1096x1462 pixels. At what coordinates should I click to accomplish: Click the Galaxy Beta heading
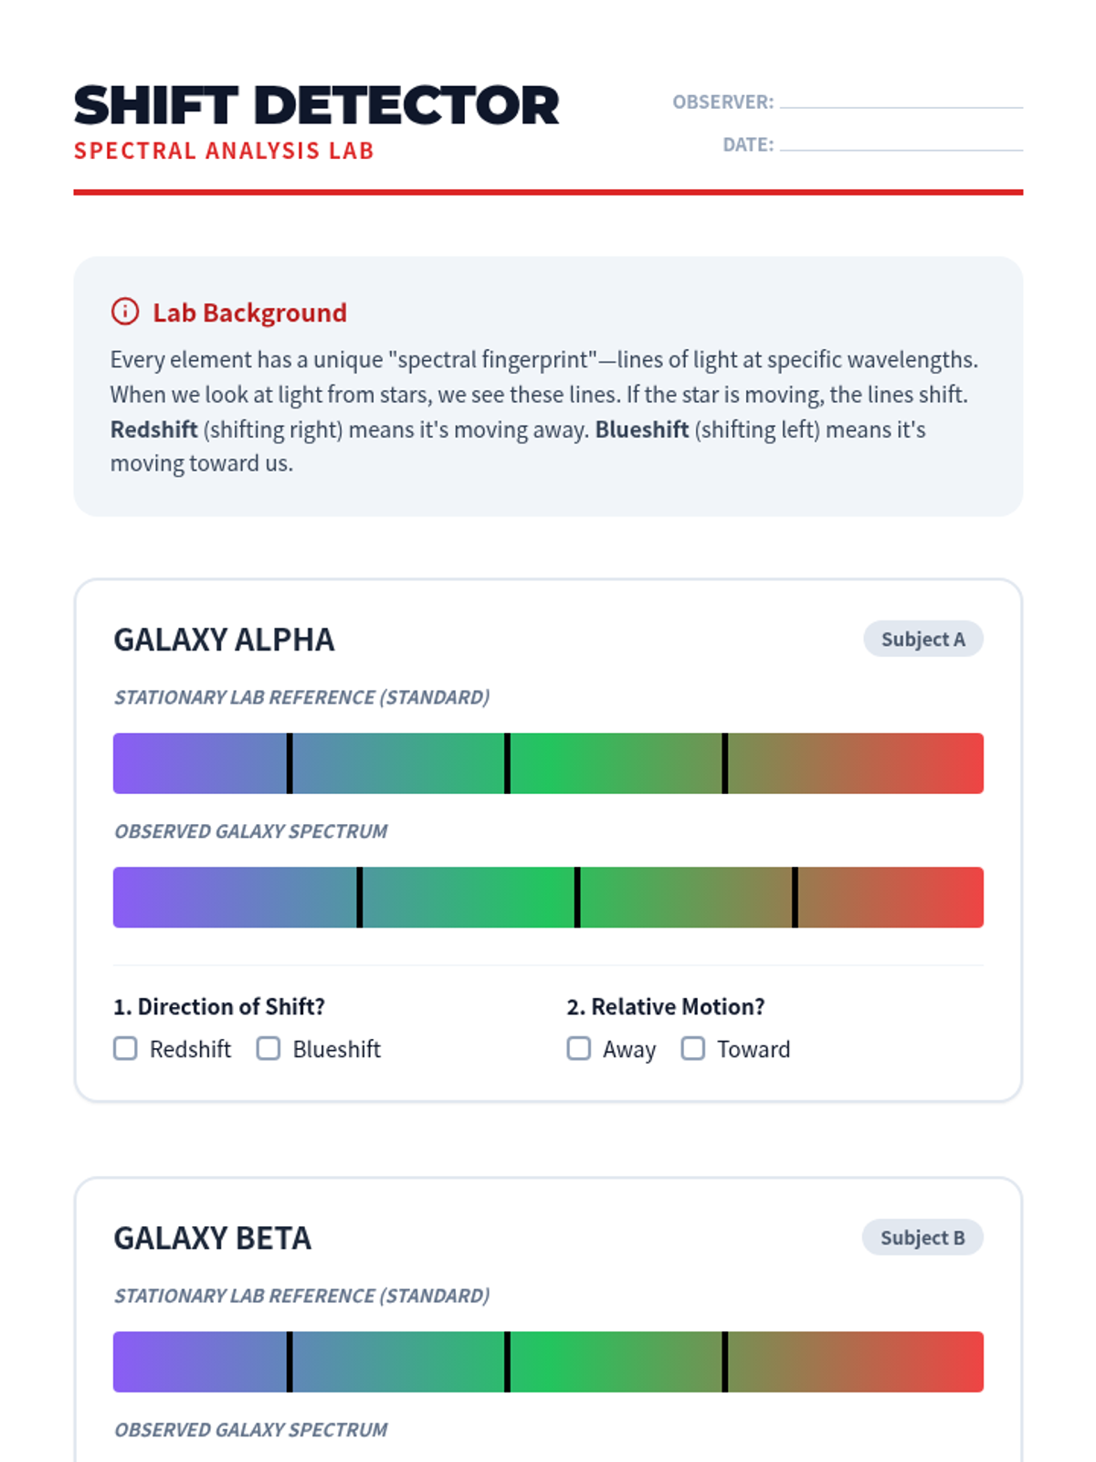coord(212,1238)
